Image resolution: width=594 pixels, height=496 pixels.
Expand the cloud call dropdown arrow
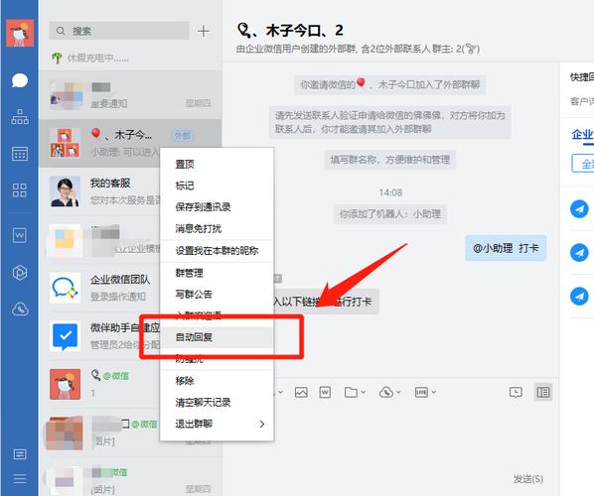[x=398, y=392]
